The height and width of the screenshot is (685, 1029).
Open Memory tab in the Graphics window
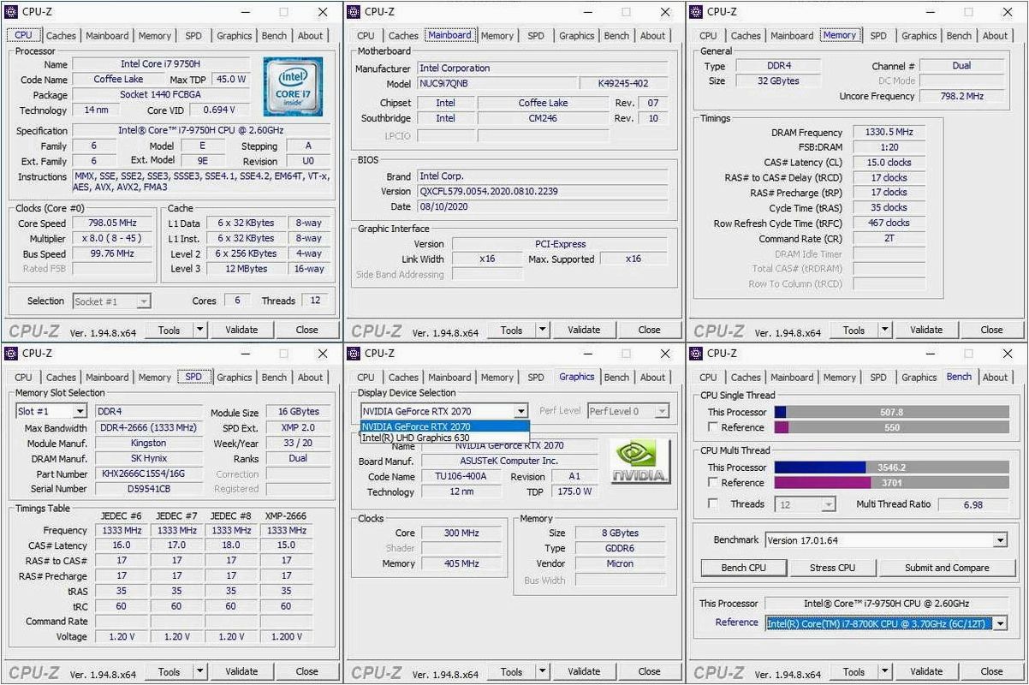497,378
